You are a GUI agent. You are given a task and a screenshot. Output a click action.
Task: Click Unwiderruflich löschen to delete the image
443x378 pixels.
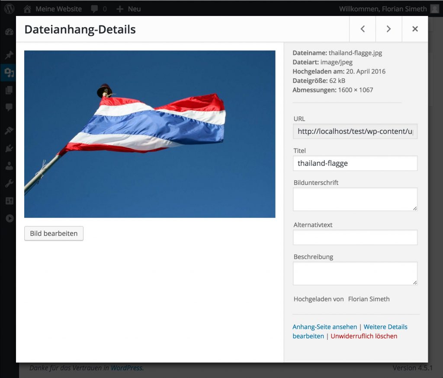click(364, 336)
